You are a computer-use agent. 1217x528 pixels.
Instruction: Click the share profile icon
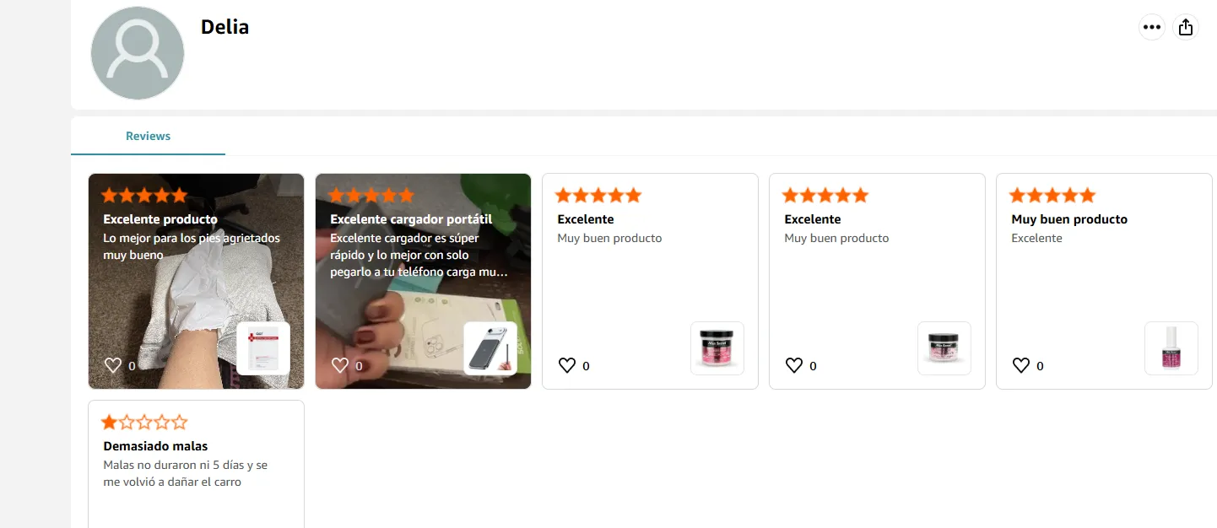point(1186,27)
